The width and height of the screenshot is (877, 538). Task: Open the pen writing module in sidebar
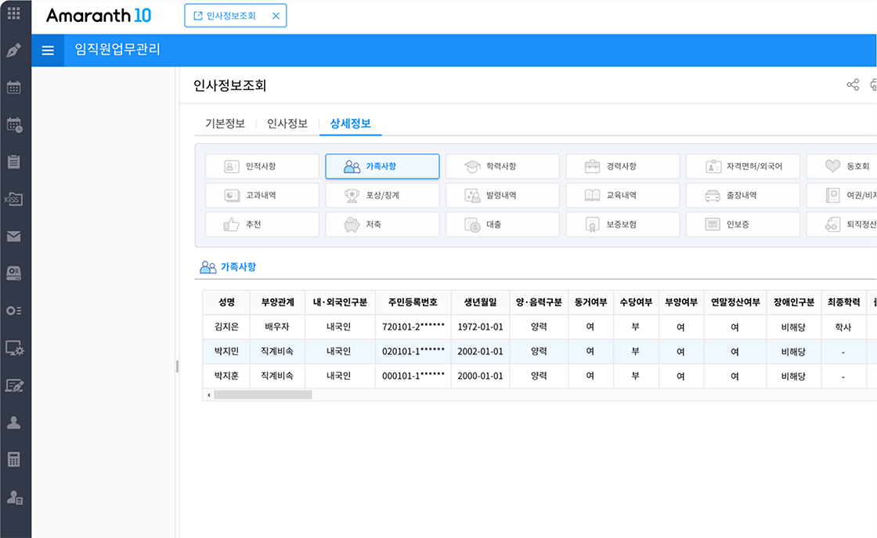pos(14,50)
